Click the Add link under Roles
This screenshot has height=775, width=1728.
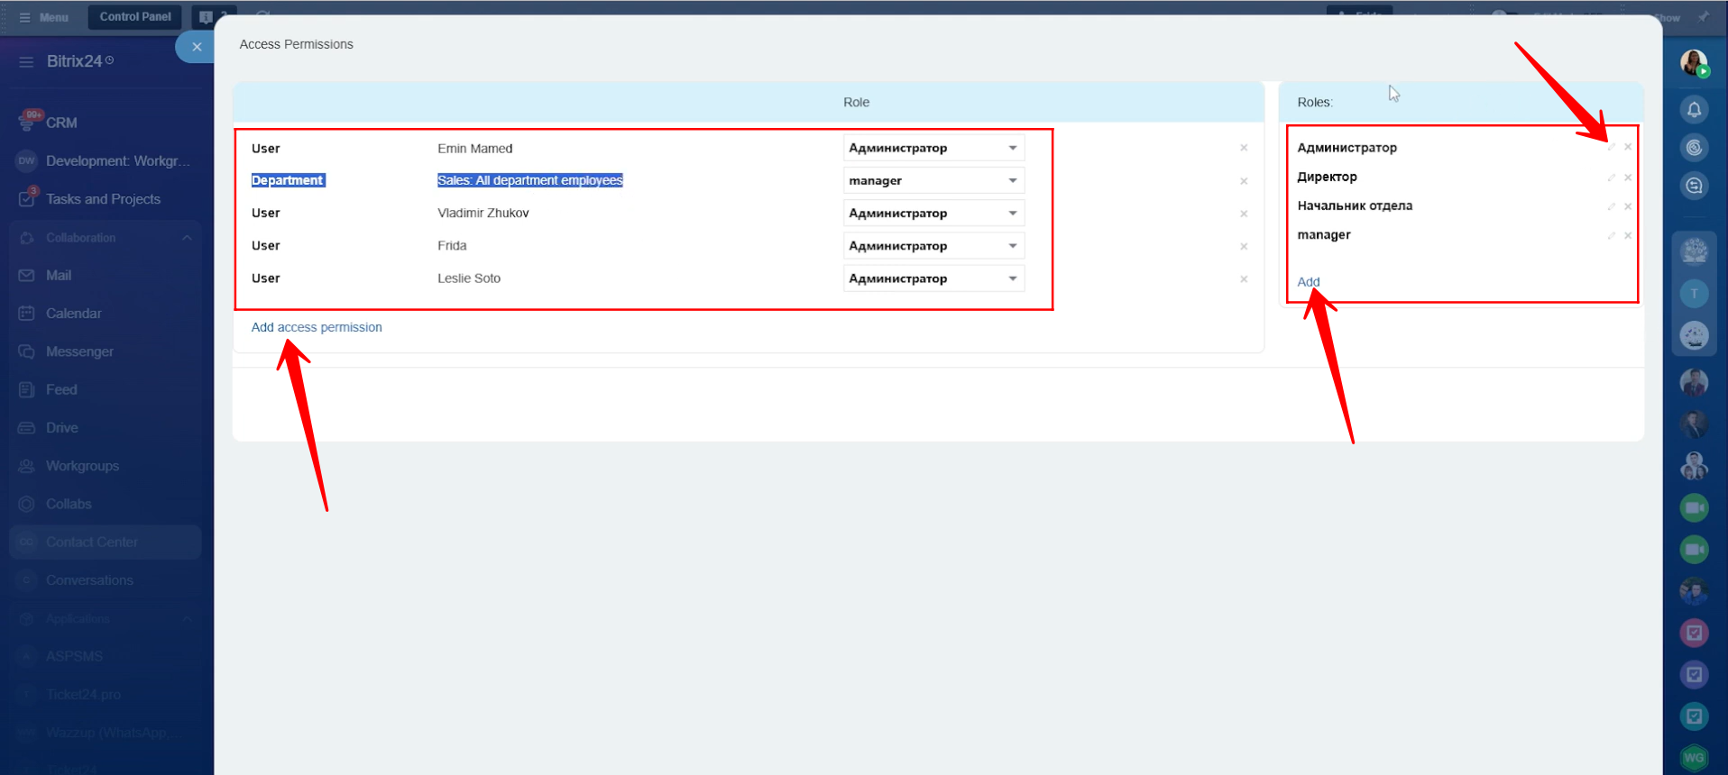click(1308, 282)
